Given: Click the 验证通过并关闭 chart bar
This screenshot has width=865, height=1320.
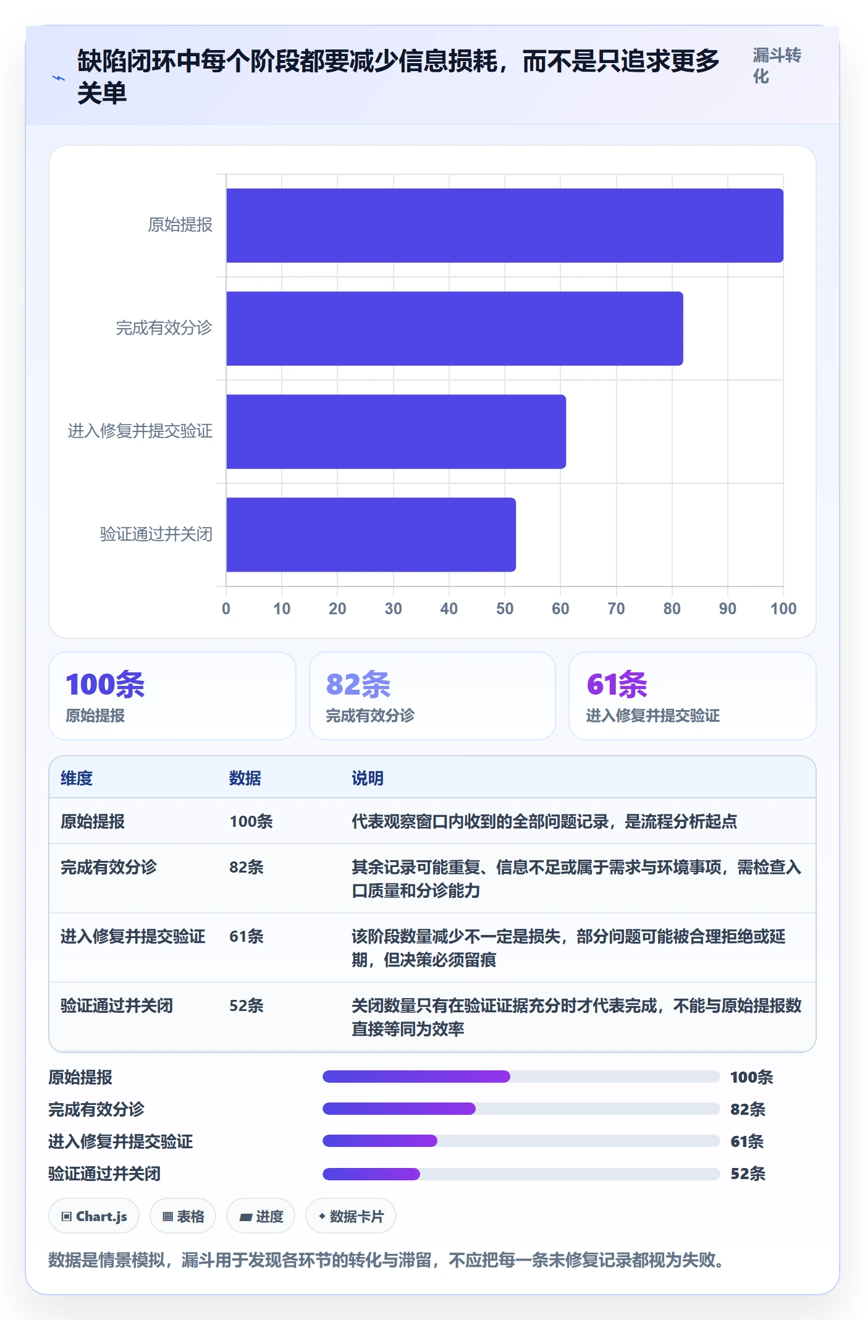Looking at the screenshot, I should [x=371, y=535].
